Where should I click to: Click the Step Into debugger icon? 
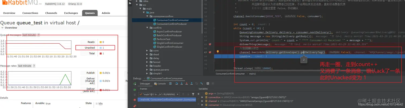click(x=182, y=83)
